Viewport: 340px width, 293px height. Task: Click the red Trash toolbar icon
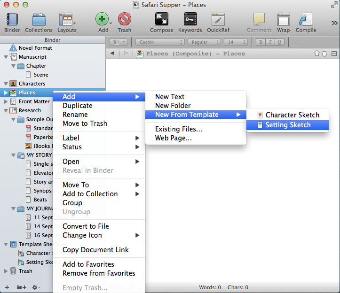click(125, 19)
